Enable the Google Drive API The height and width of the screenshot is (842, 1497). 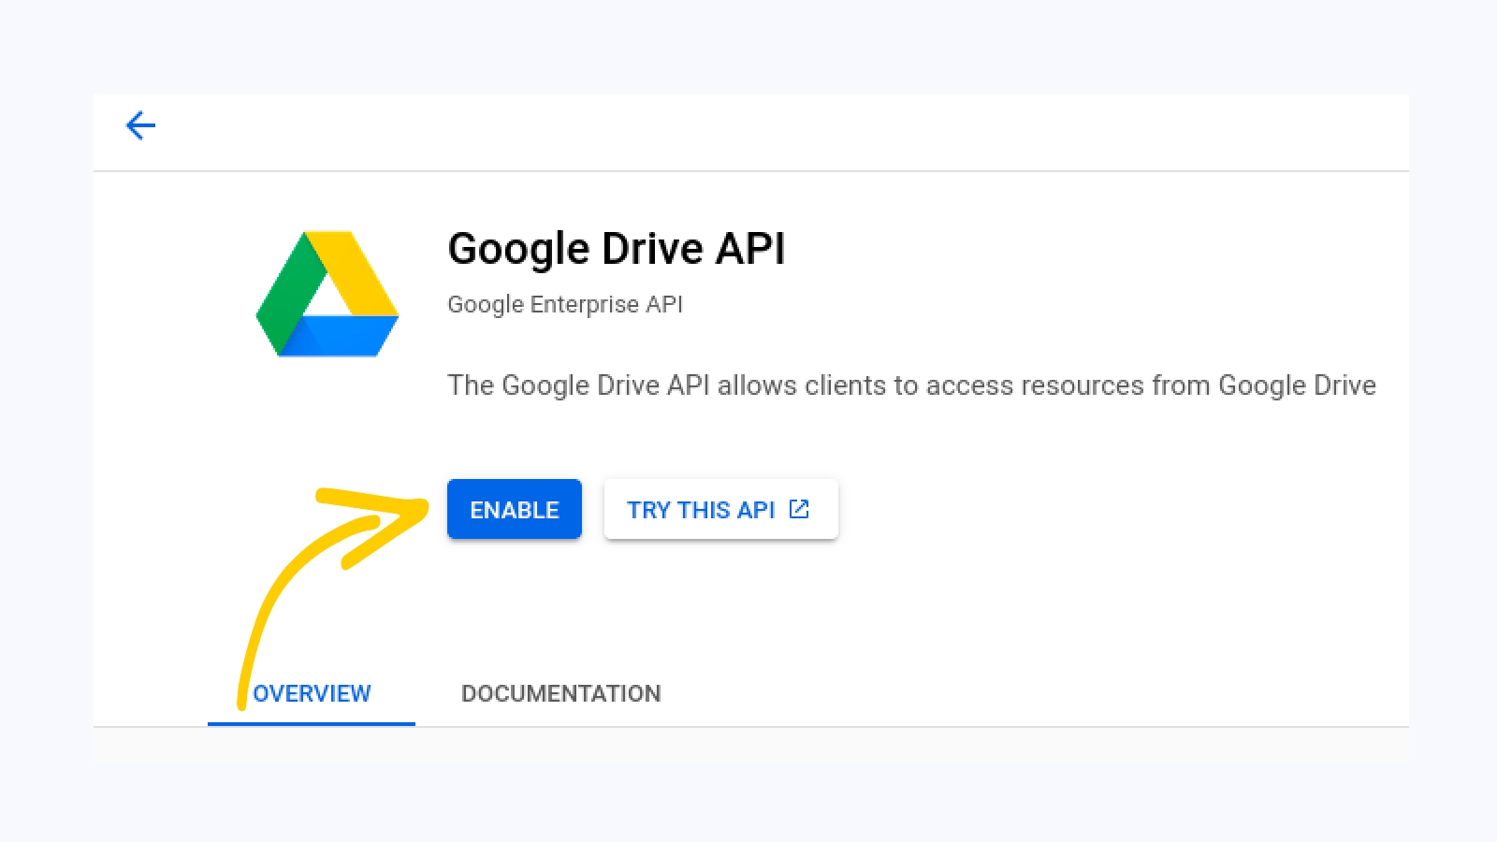pyautogui.click(x=514, y=509)
